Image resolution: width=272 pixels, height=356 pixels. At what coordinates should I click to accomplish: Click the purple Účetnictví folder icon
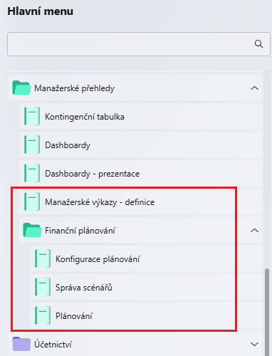point(21,344)
